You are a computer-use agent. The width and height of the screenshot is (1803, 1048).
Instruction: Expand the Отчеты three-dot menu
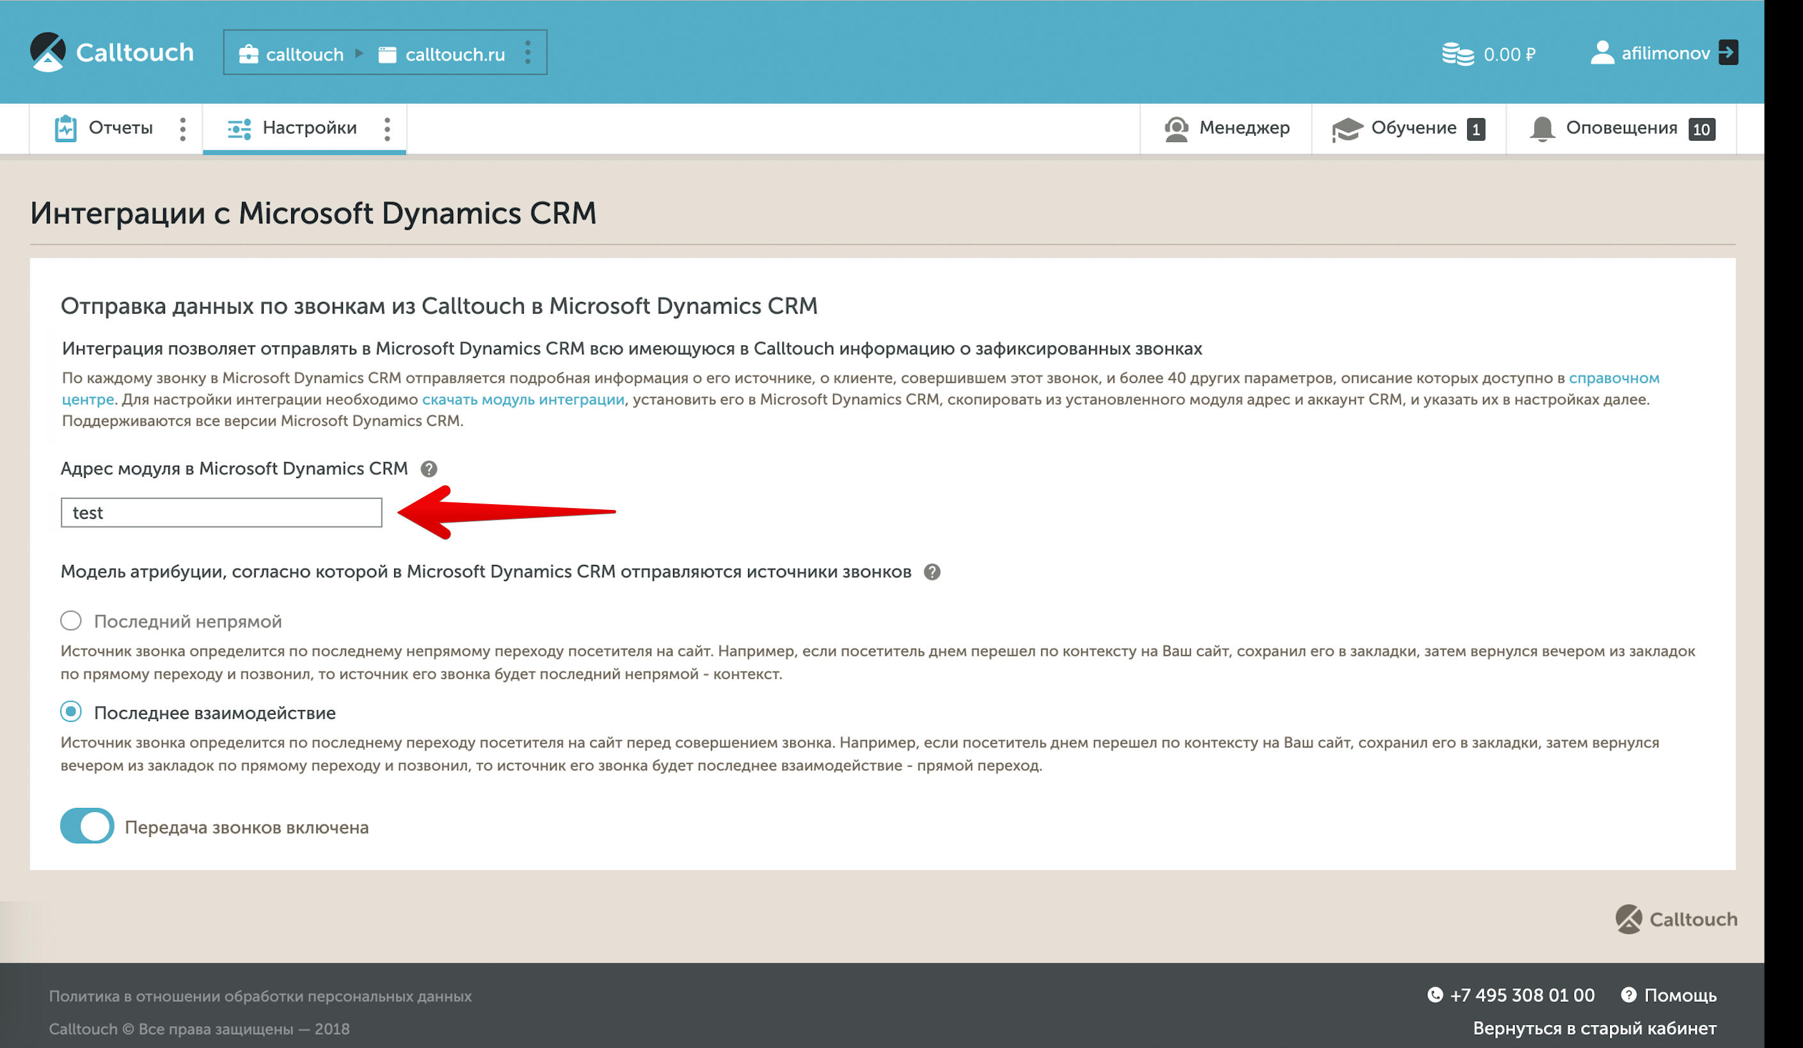tap(183, 129)
